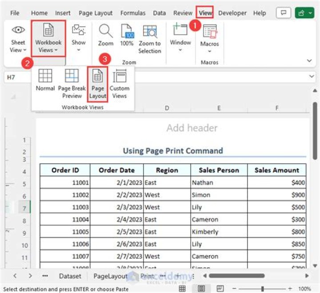Click the Nathan cell
The image size is (320, 293).
click(x=219, y=182)
